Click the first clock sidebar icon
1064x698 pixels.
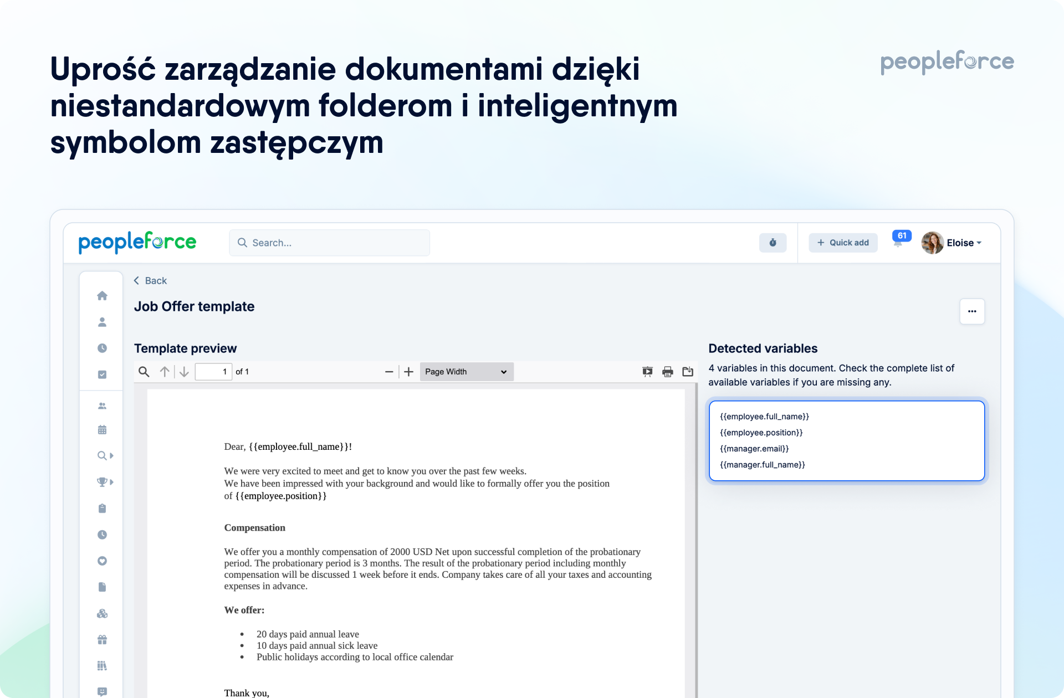[102, 348]
